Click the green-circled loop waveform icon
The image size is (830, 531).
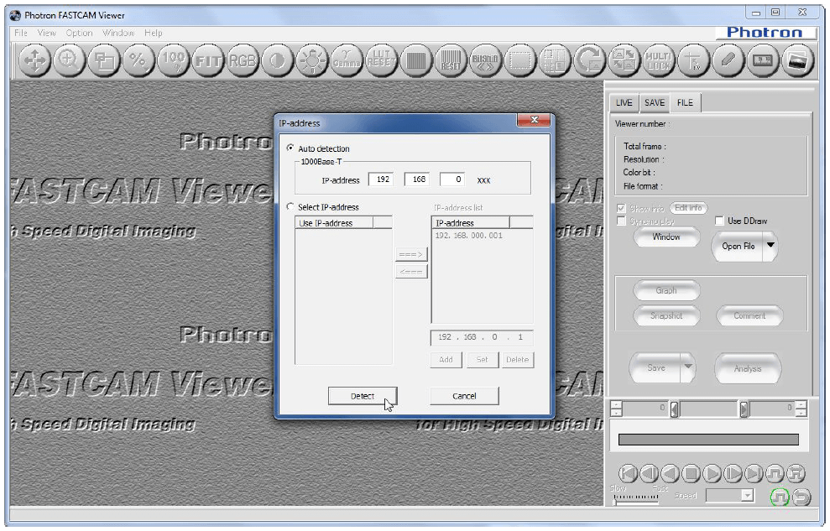[780, 497]
